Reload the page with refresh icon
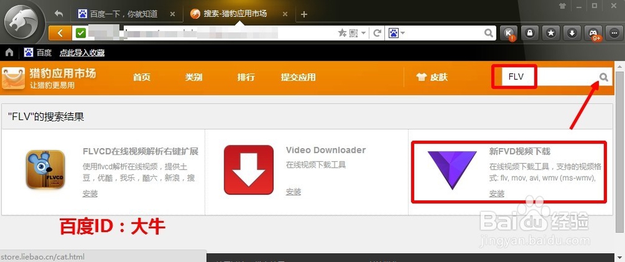 point(377,33)
